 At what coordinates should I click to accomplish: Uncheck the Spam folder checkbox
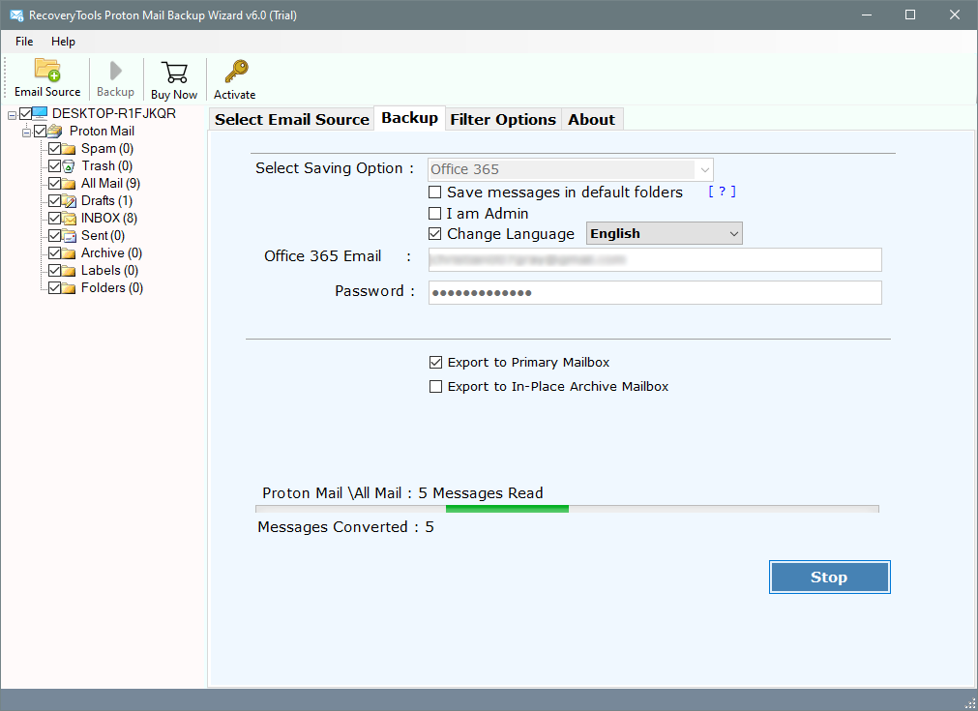(x=55, y=148)
